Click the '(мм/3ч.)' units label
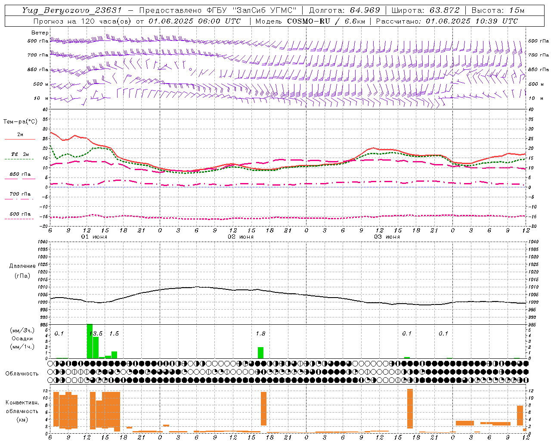Screen dimensions: 551x441 (x=22, y=330)
